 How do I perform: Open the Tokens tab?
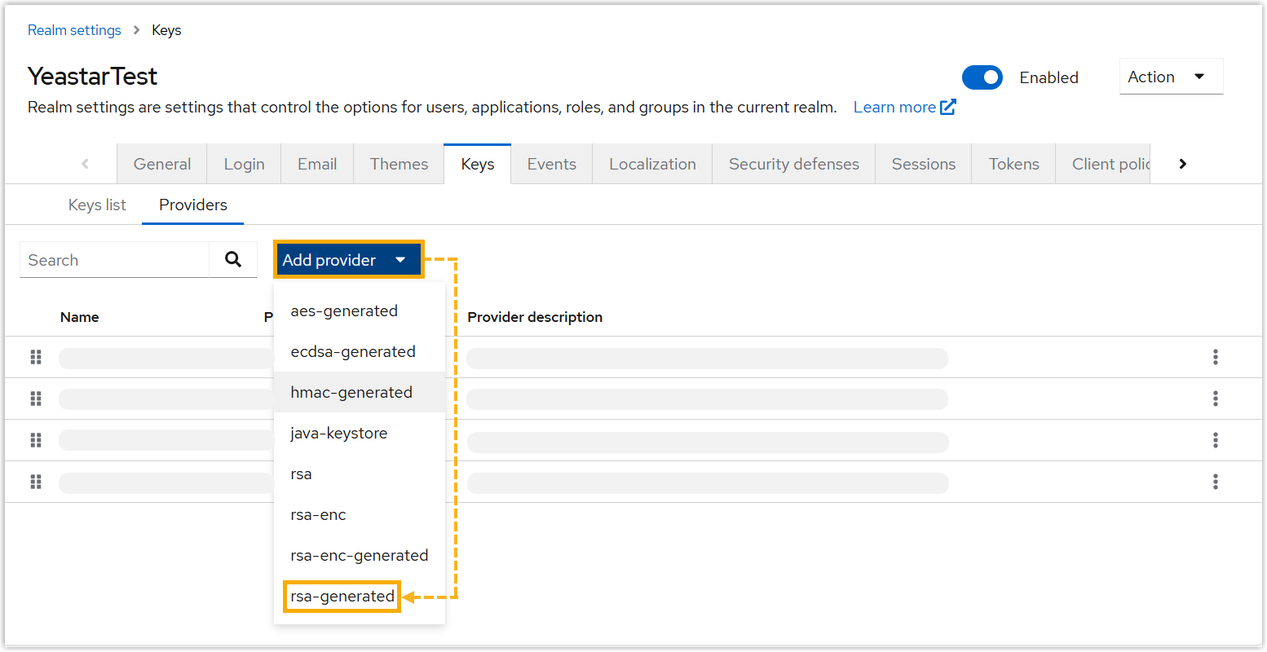1013,164
